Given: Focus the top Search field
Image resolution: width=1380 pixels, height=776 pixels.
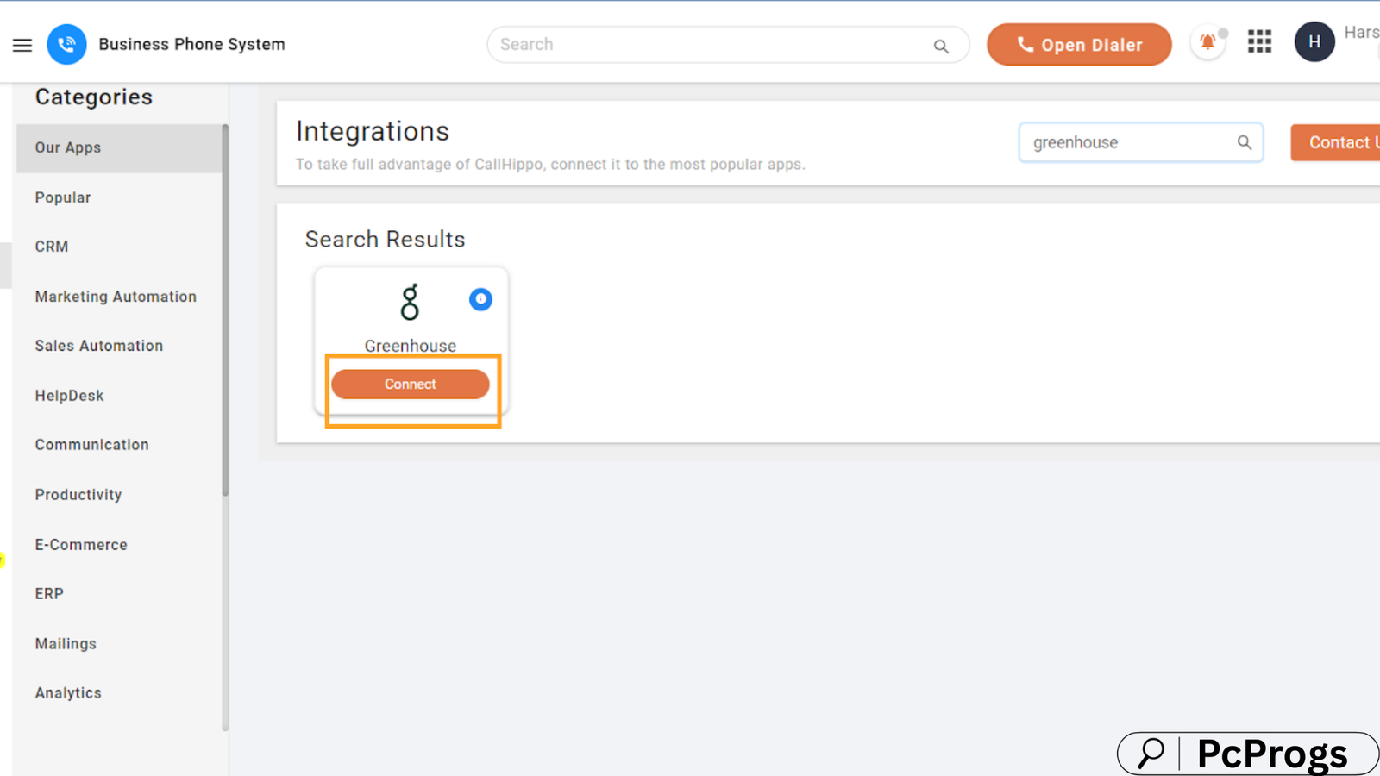Looking at the screenshot, I should click(727, 45).
